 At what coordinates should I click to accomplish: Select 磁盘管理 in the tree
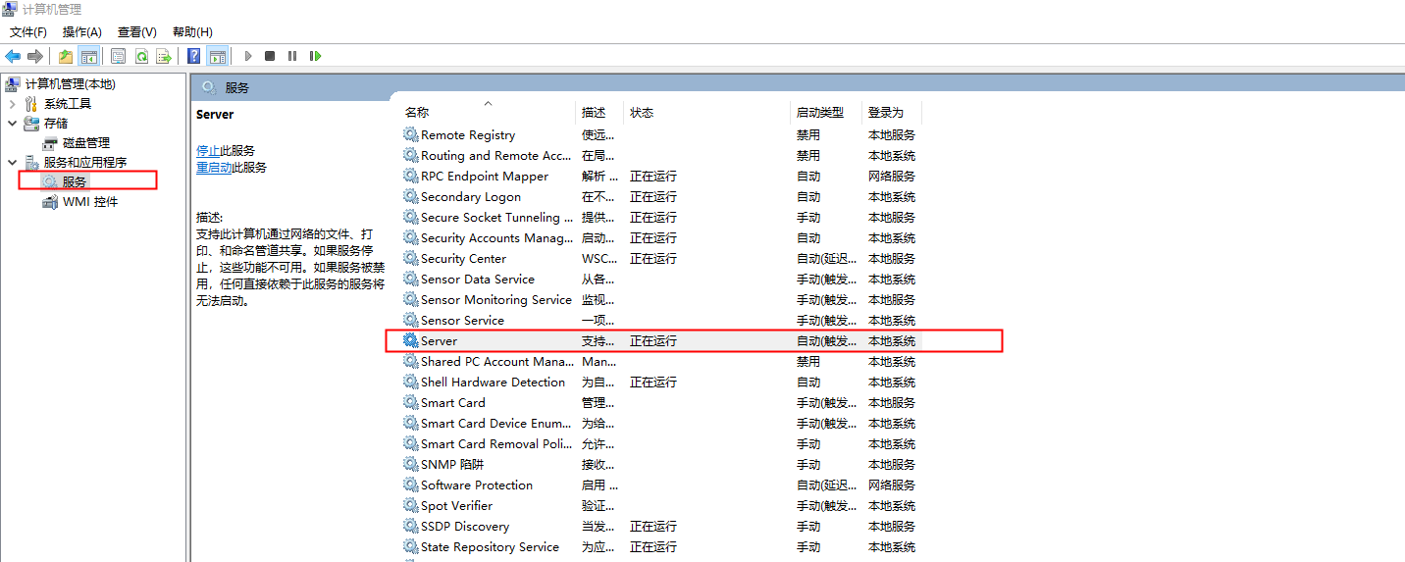coord(86,142)
